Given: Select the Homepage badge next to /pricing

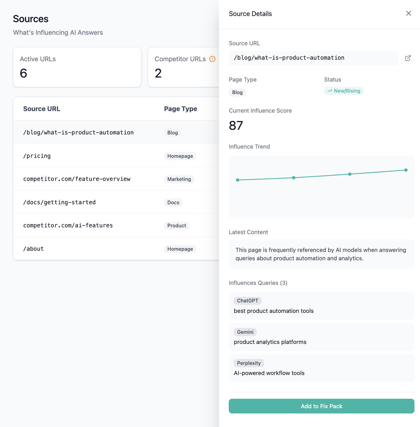Looking at the screenshot, I should [180, 156].
